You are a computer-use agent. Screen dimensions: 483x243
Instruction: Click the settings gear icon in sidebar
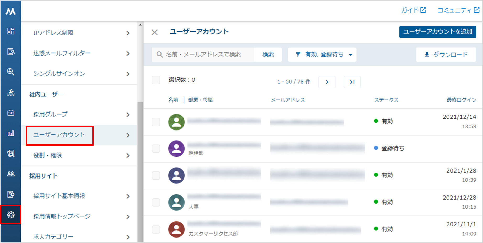(11, 215)
